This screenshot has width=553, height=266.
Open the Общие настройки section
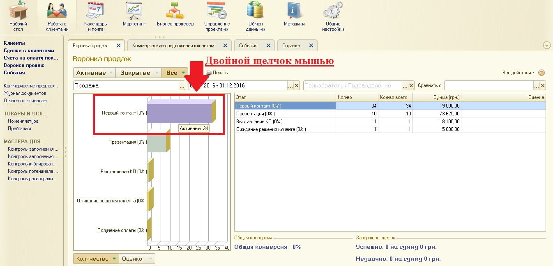(333, 16)
